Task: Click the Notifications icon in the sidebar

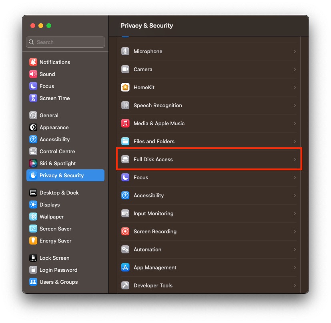Action: pyautogui.click(x=50, y=62)
